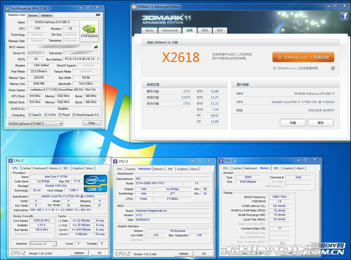The height and width of the screenshot is (260, 351).
Task: Open the Advanced tab in 3DMark 11
Action: point(170,30)
